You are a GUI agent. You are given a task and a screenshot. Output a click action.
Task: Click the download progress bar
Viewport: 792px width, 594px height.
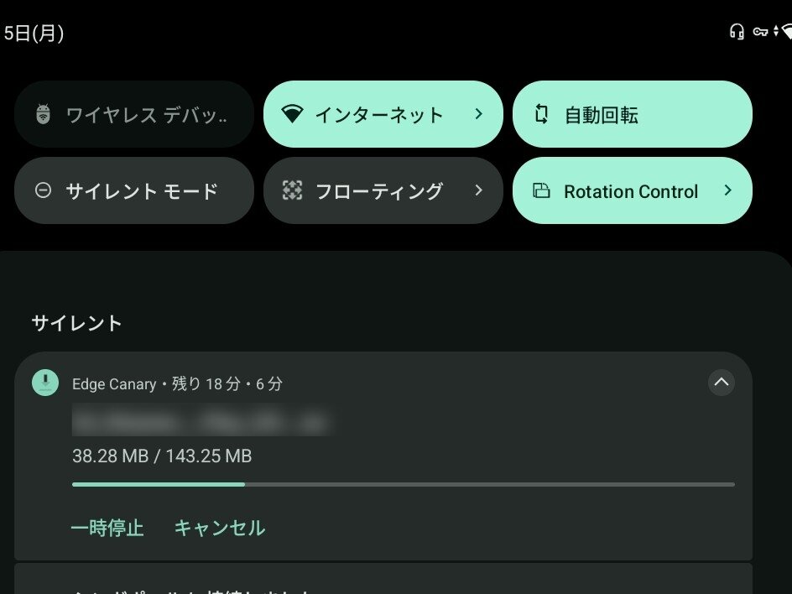tap(403, 484)
